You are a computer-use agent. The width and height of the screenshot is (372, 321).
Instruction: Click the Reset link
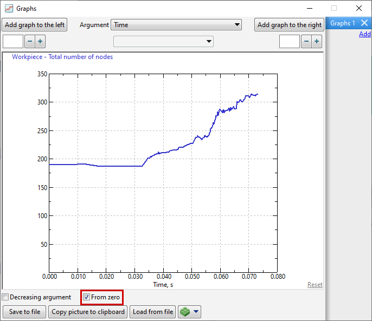(x=315, y=285)
